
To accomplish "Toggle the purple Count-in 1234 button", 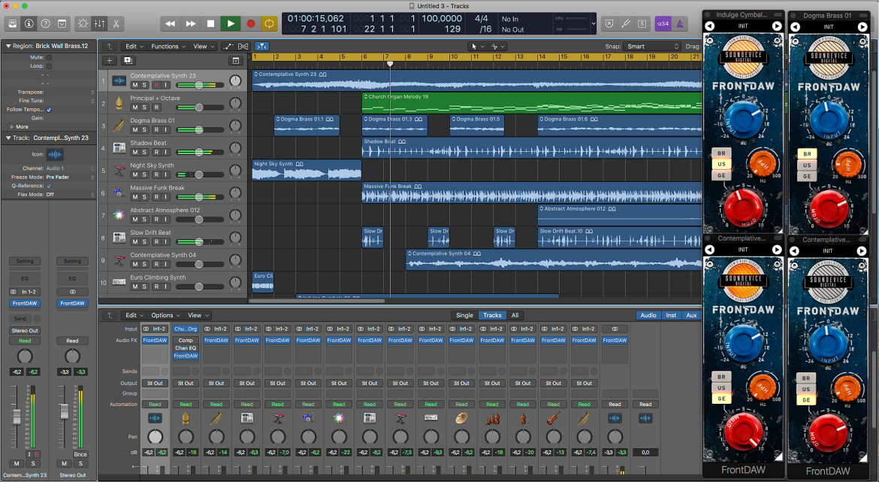I will 663,23.
